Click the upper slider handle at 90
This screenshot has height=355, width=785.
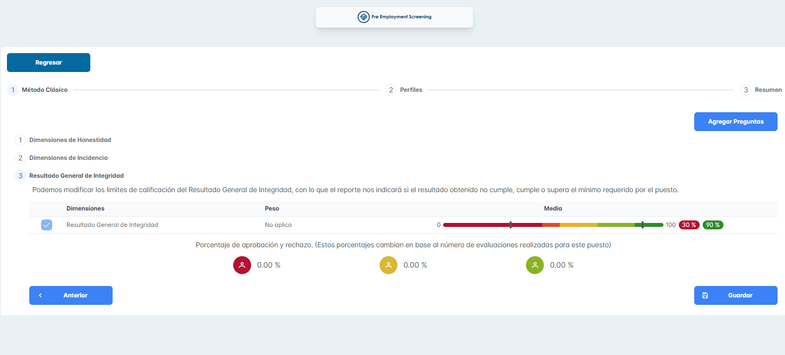coord(643,225)
